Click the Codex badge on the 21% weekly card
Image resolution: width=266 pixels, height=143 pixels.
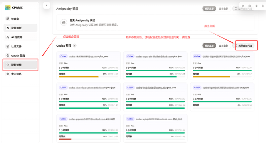(x=63, y=119)
